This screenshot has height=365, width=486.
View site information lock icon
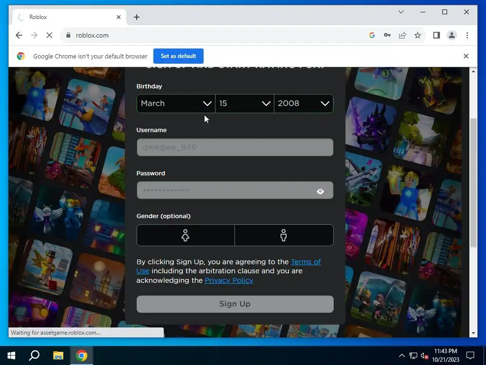point(68,35)
